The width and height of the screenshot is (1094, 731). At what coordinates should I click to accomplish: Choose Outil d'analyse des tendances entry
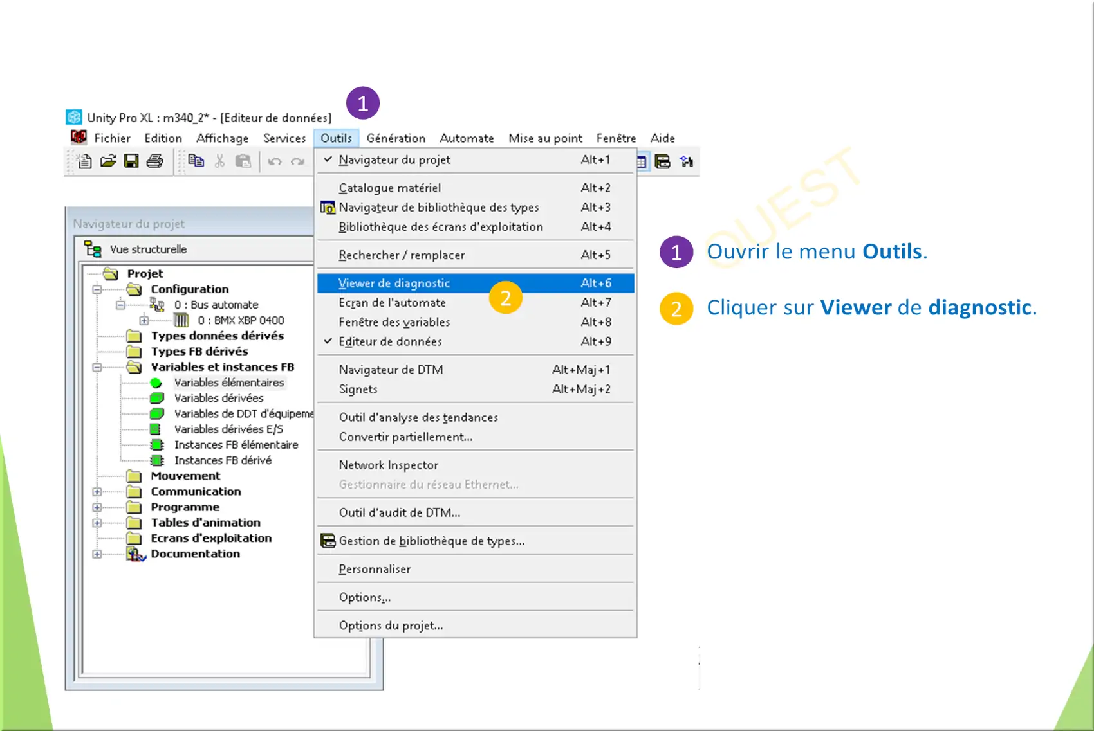click(x=475, y=417)
